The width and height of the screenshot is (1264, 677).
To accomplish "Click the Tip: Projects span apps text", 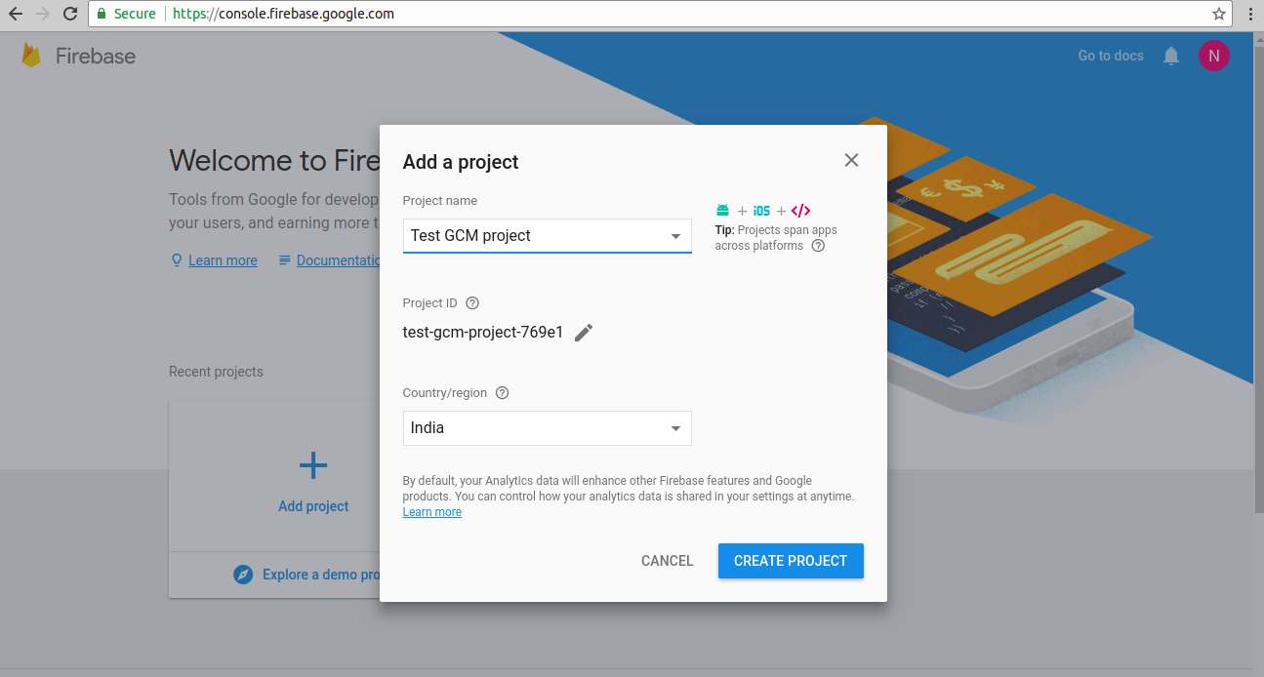I will click(x=776, y=238).
